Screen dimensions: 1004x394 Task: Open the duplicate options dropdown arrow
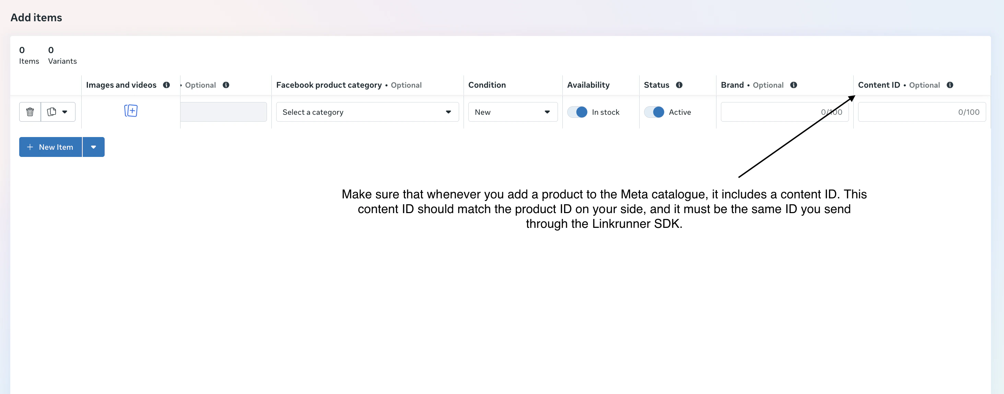pyautogui.click(x=65, y=112)
